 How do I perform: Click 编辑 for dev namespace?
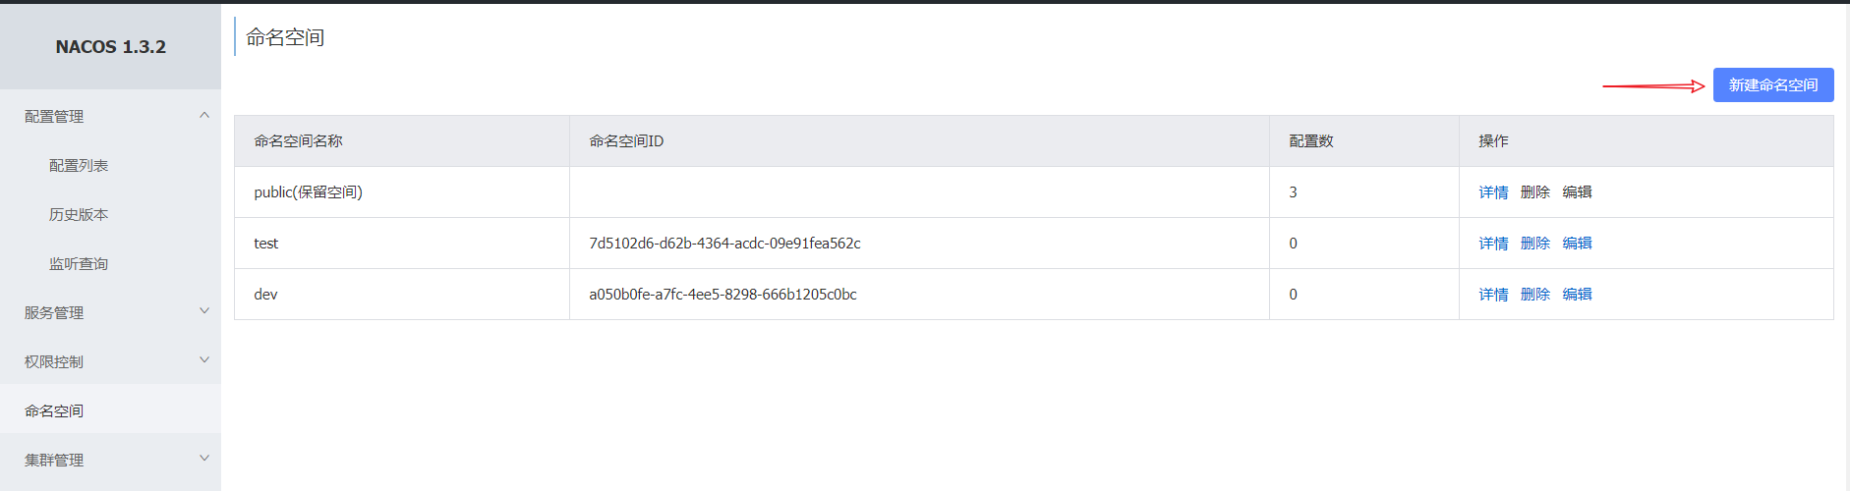(x=1577, y=295)
